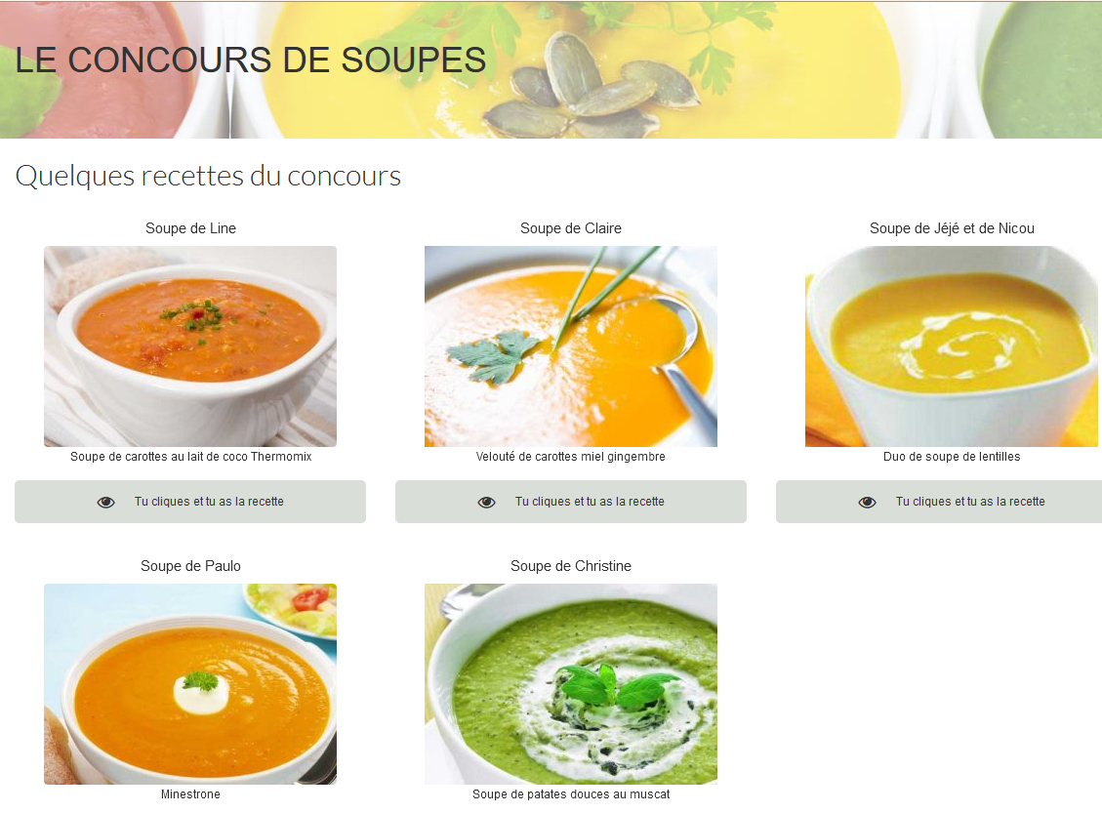Image resolution: width=1102 pixels, height=813 pixels.
Task: Click the 'Soupe de Claire' title
Action: click(x=571, y=228)
